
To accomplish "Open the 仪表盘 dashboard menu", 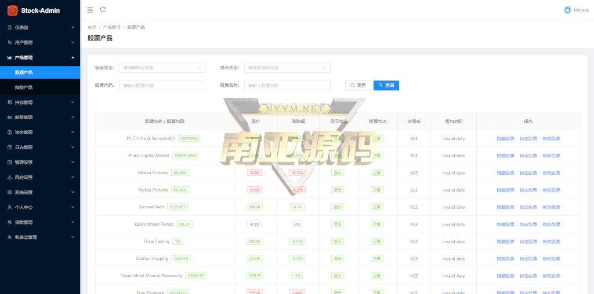I will pyautogui.click(x=39, y=27).
